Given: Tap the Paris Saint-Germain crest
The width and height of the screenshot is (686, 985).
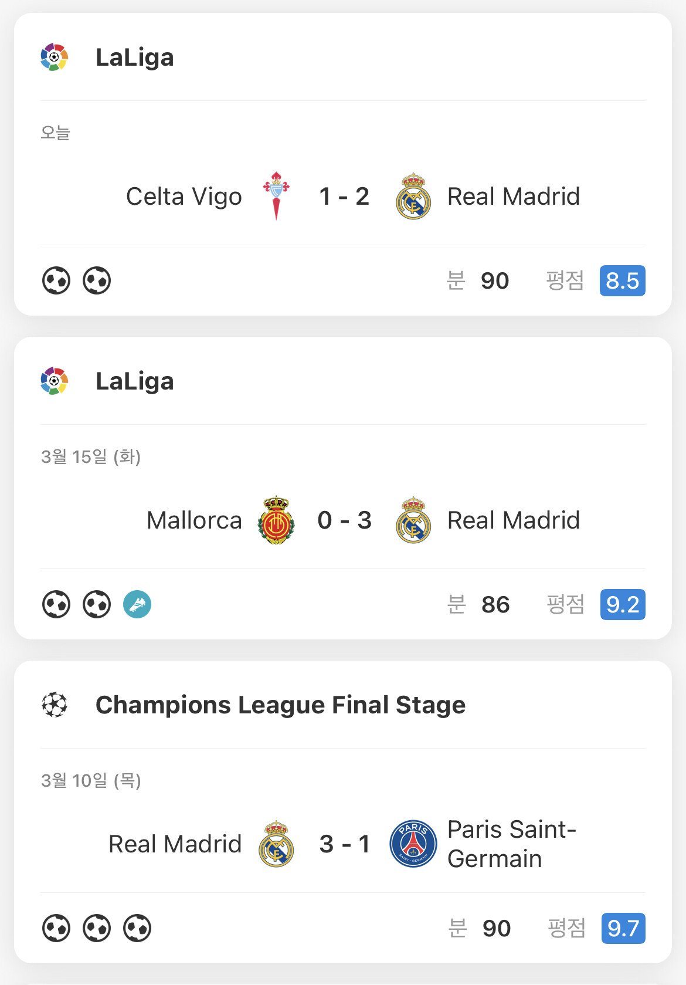Looking at the screenshot, I should point(413,844).
